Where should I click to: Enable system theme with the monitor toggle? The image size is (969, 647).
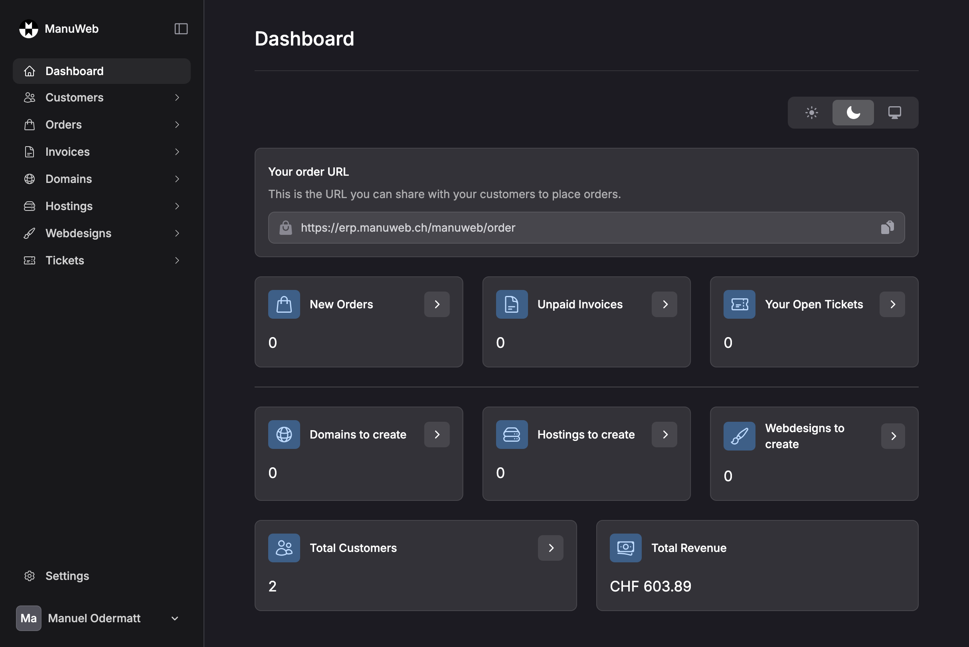click(x=894, y=113)
